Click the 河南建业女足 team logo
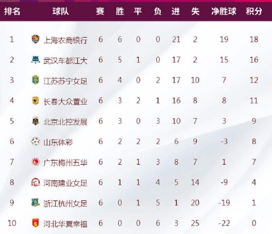The height and width of the screenshot is (234, 272). (x=36, y=182)
